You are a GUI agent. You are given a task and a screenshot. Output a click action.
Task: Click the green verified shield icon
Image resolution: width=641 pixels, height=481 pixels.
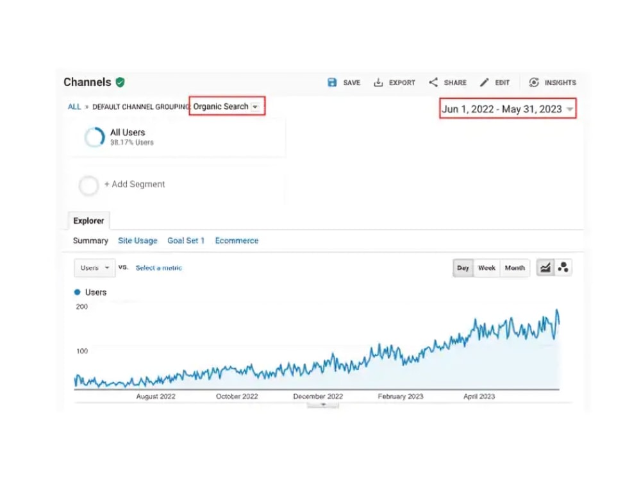tap(121, 82)
